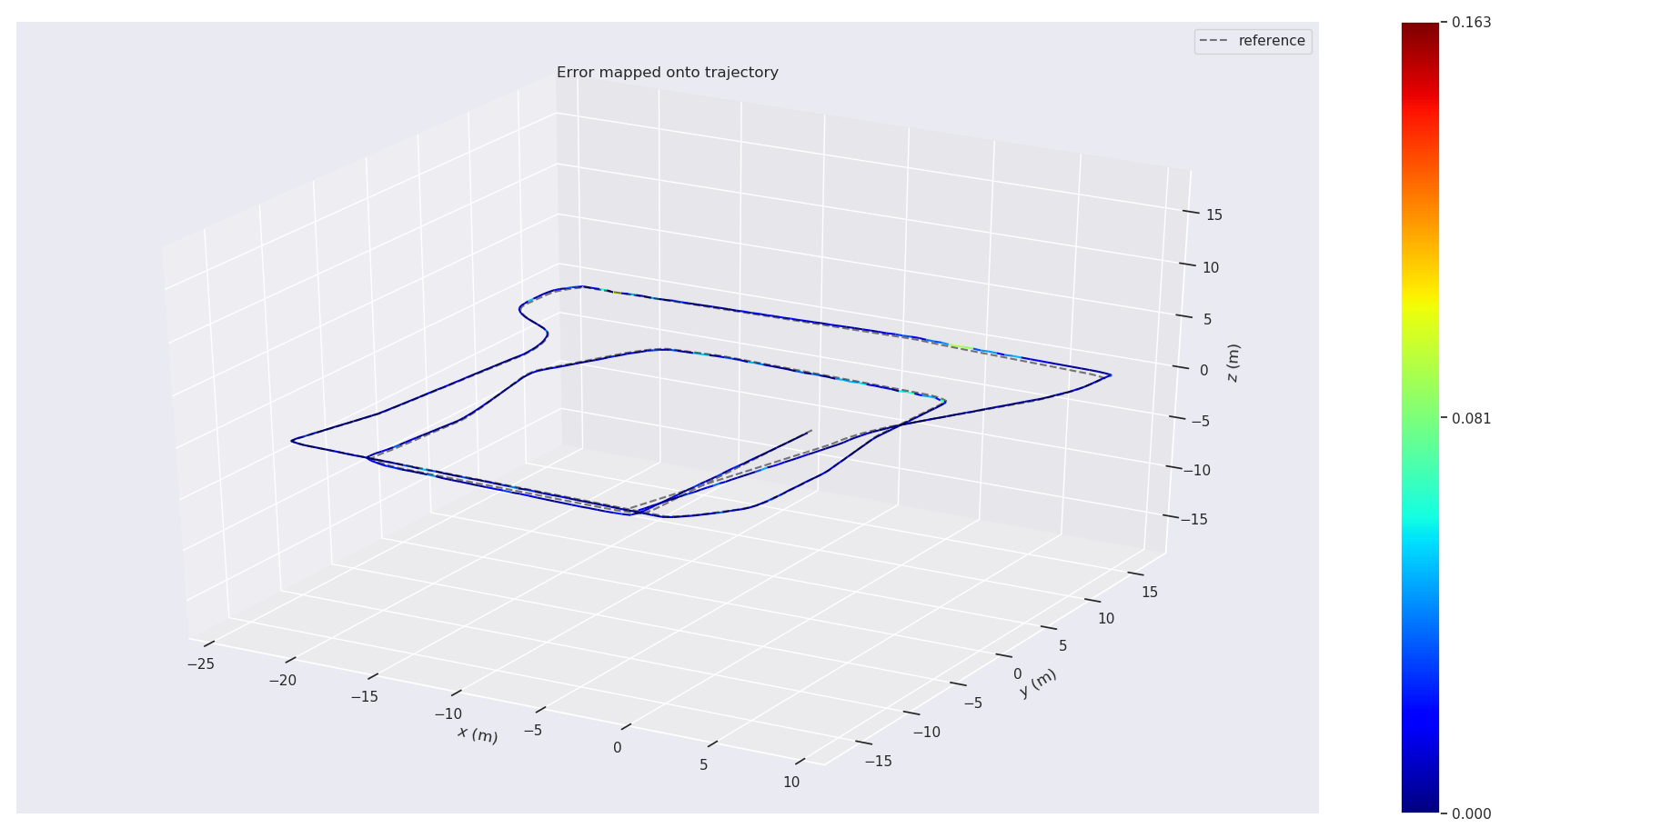This screenshot has height=838, width=1661.
Task: Click the "reference" legend label
Action: tap(1272, 41)
